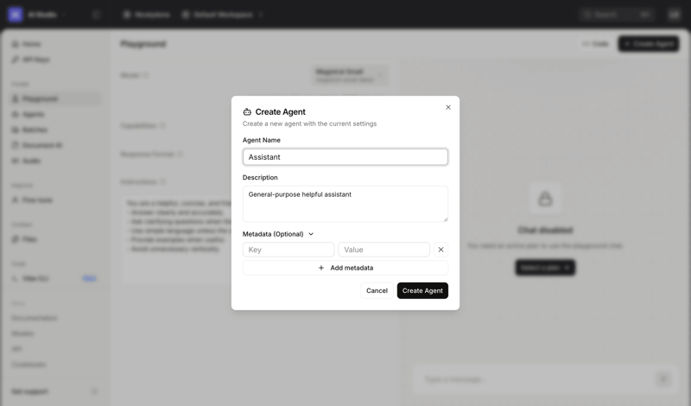Confirm with the dialog's Create Agent button

[422, 291]
